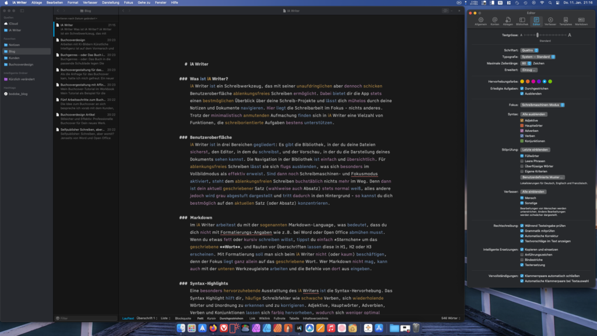597x336 pixels.
Task: Open the Ablagen preferences pane
Action: pos(508,22)
